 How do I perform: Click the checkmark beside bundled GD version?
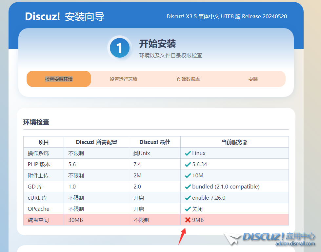188,187
